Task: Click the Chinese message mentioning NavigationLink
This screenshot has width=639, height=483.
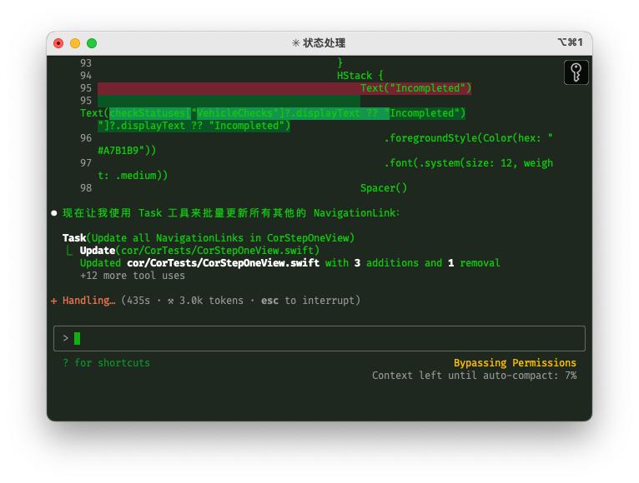Action: (x=231, y=213)
